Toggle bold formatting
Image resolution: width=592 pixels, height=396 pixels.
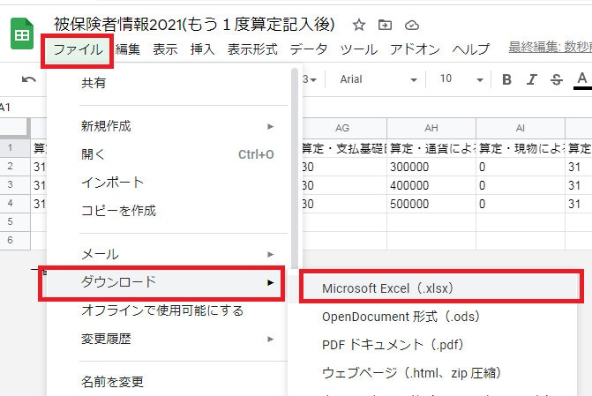pos(506,79)
